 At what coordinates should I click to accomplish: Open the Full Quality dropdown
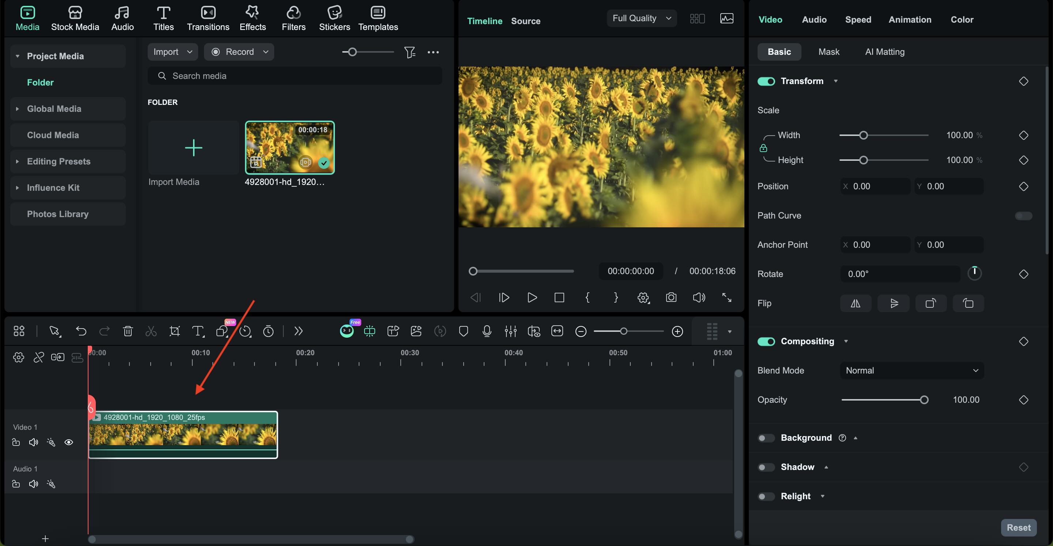click(x=641, y=18)
